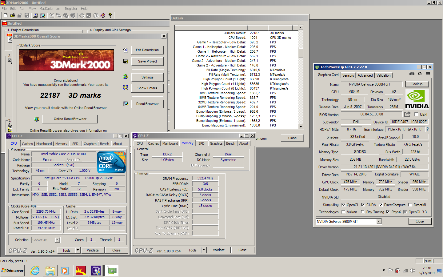This screenshot has height=277, width=443.
Task: Click the icon beside Edit Description
Action: pos(126,50)
